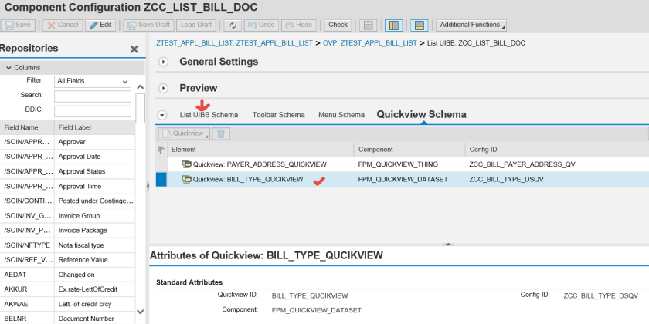Toggle the bottom attributes panel icon
649x324 pixels.
coord(420,25)
